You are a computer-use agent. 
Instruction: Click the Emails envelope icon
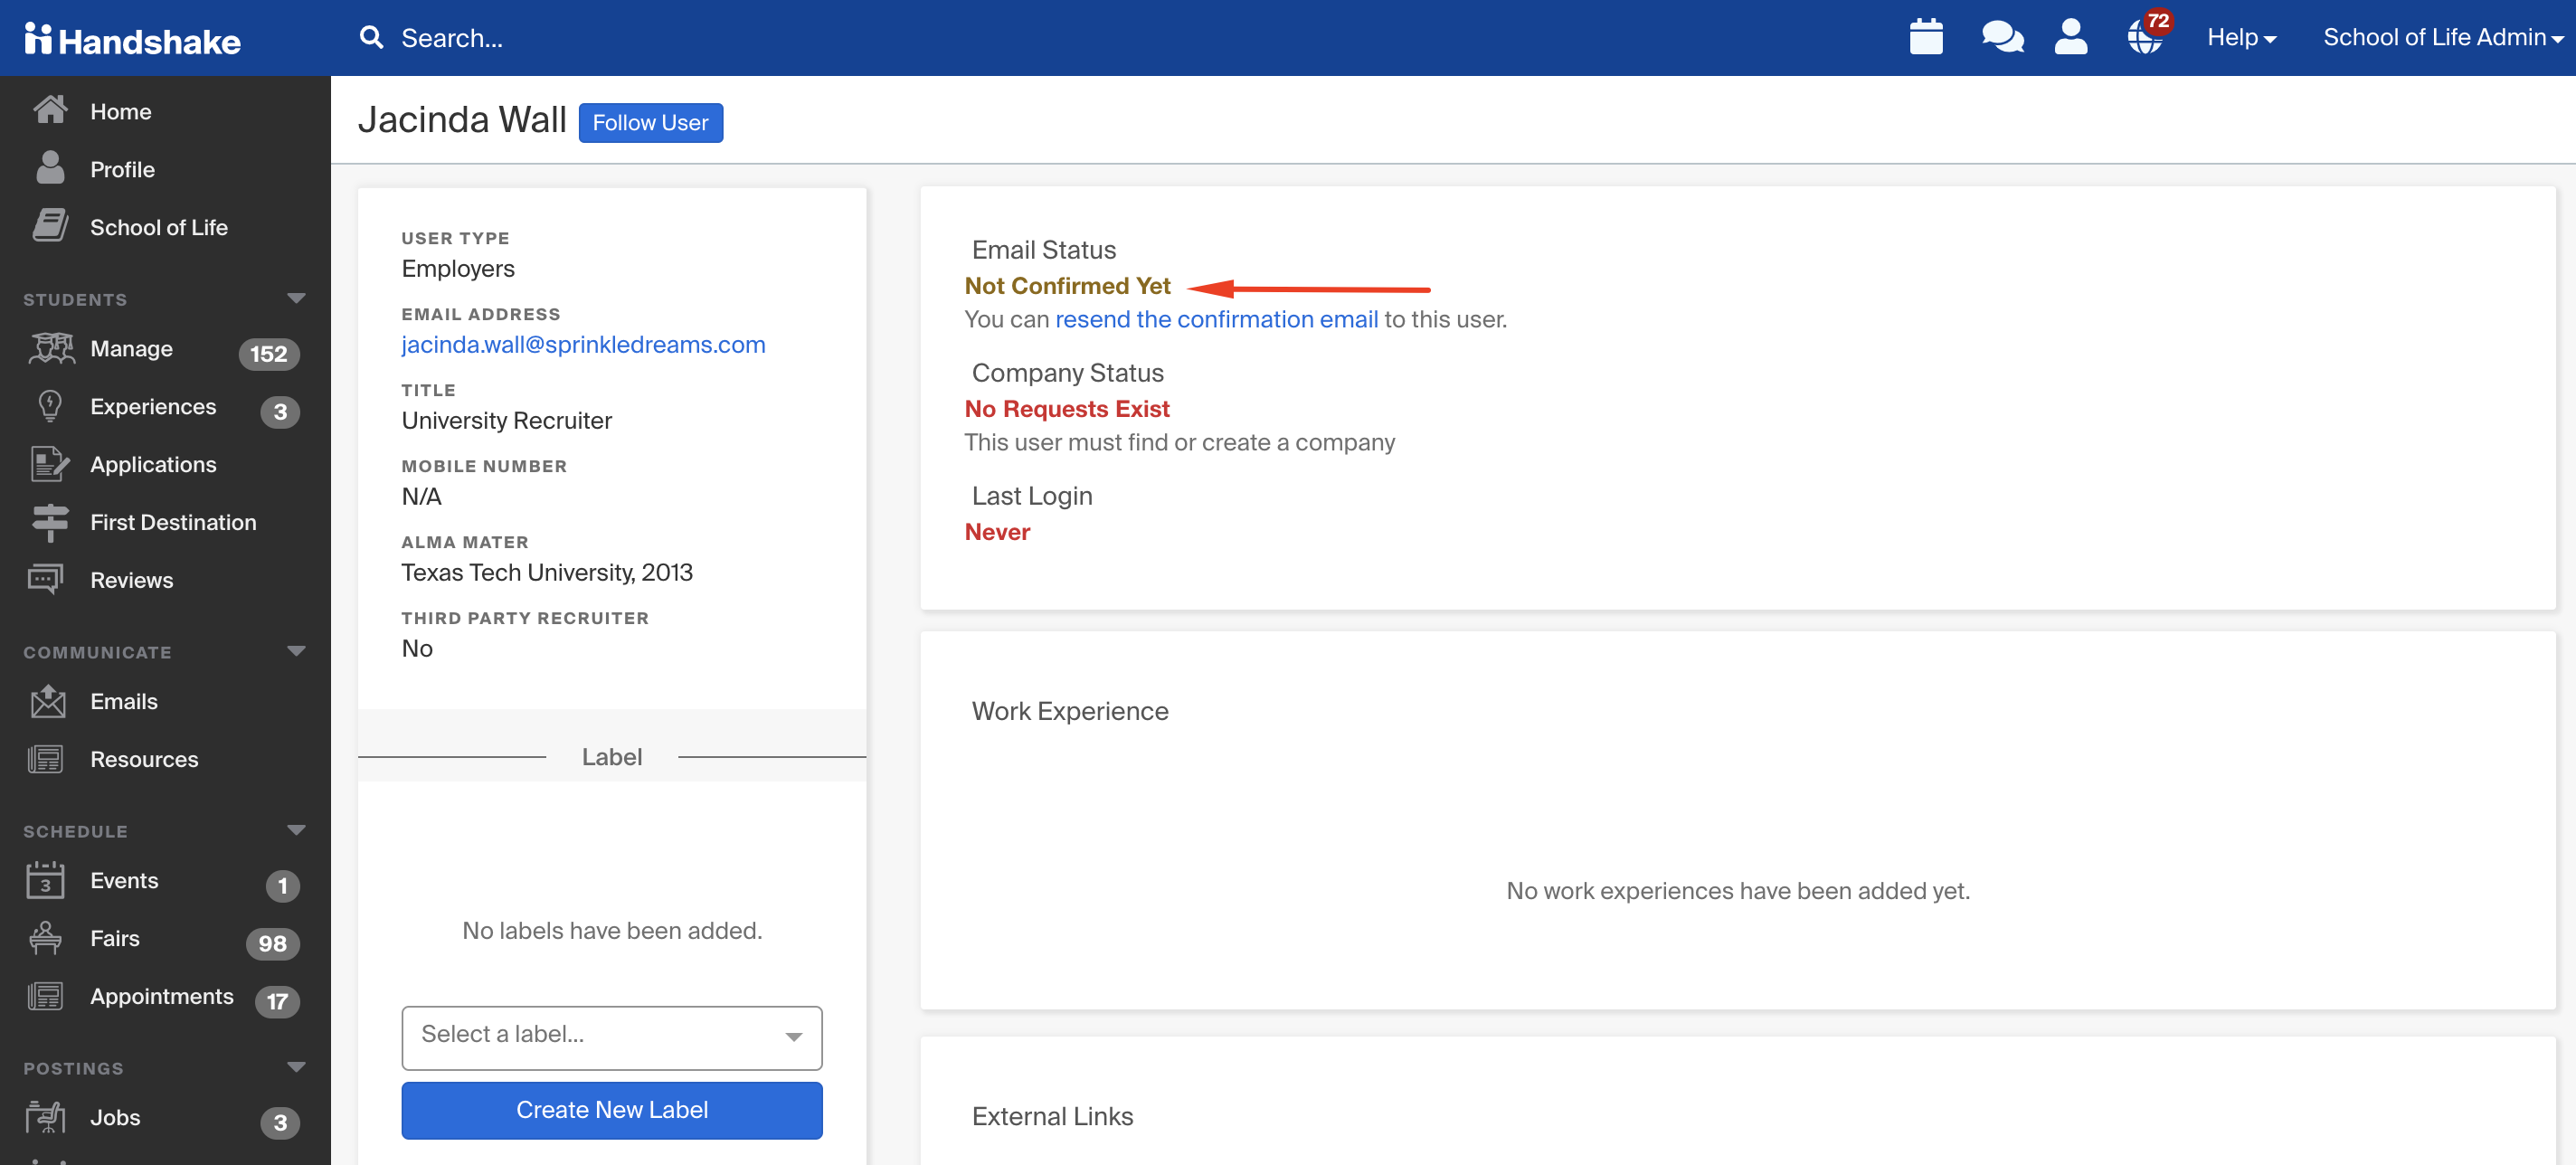48,701
